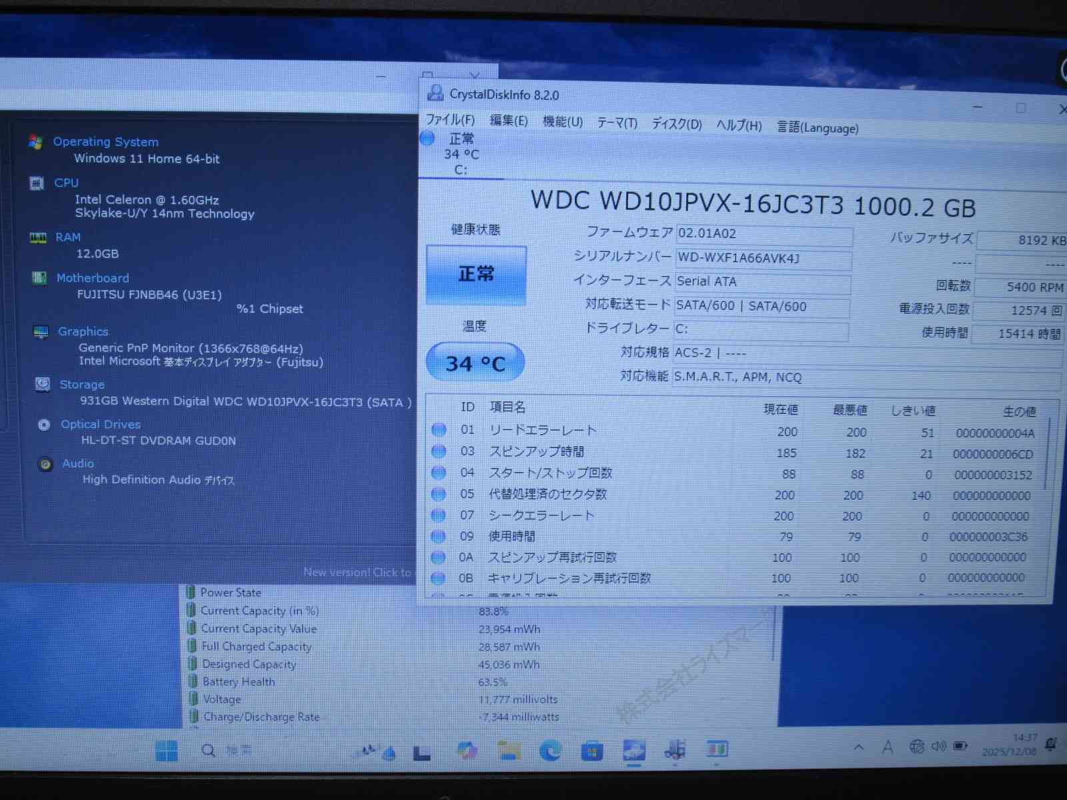
Task: Click the Operating System Windows icon
Action: (35, 141)
